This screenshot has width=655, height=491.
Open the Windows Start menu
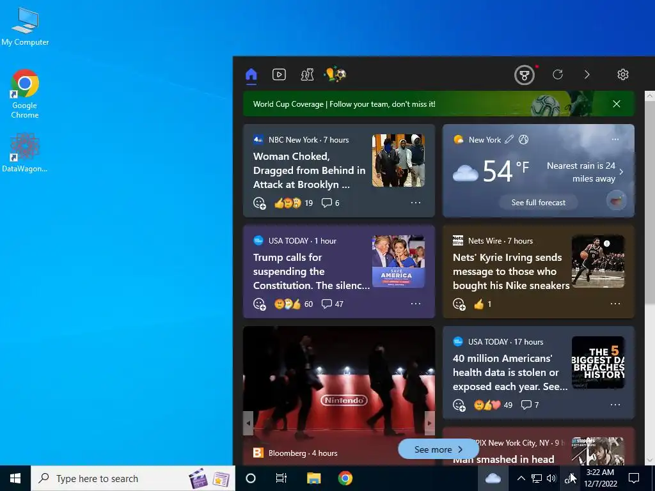click(15, 478)
